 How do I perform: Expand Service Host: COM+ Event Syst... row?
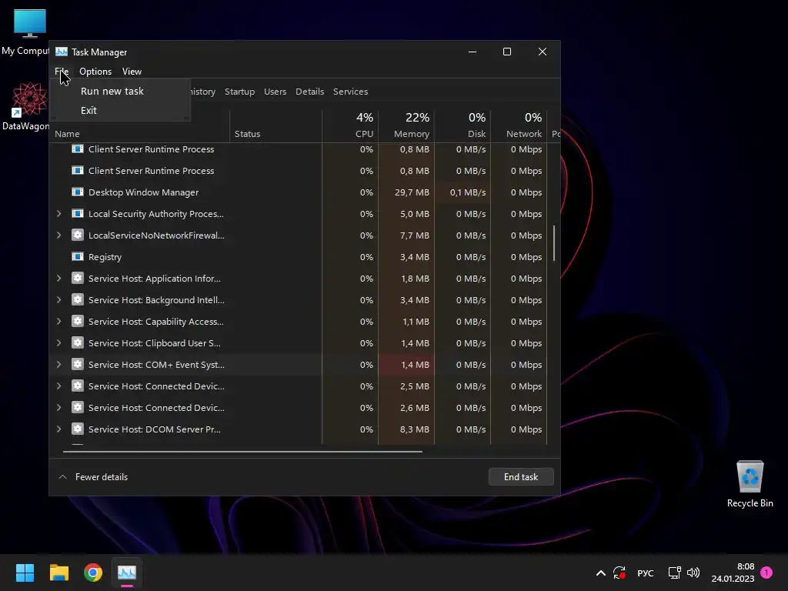(x=58, y=364)
